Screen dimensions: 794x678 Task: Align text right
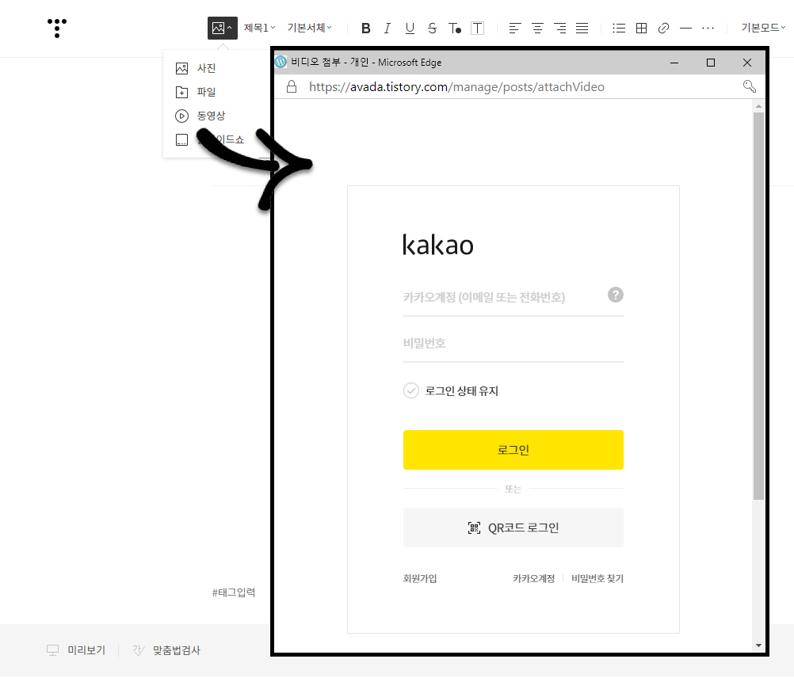[x=559, y=29]
